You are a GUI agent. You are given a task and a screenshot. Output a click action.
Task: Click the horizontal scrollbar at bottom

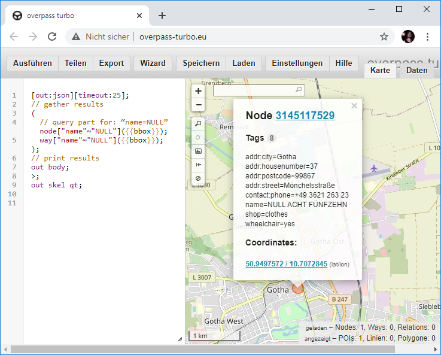tap(203, 349)
